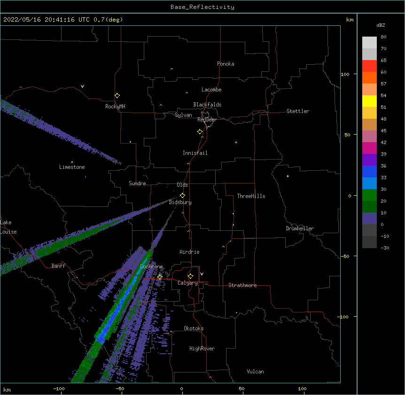Click the Strathmore town label
Image resolution: width=405 pixels, height=395 pixels.
click(242, 285)
